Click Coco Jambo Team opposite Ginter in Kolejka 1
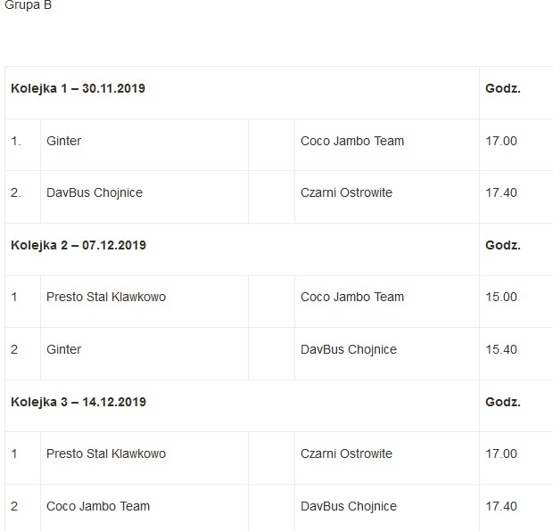Viewport: 553px width, 531px height. click(x=352, y=141)
